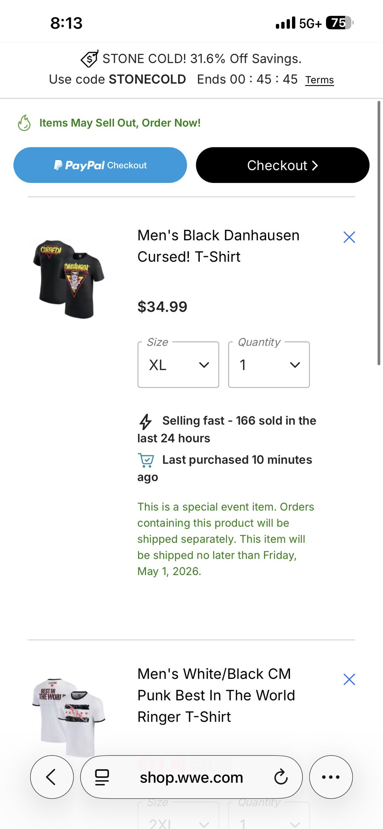Open the Danhausen Cursed T-Shirt product title
Viewport: 383px width, 829px height.
(218, 246)
